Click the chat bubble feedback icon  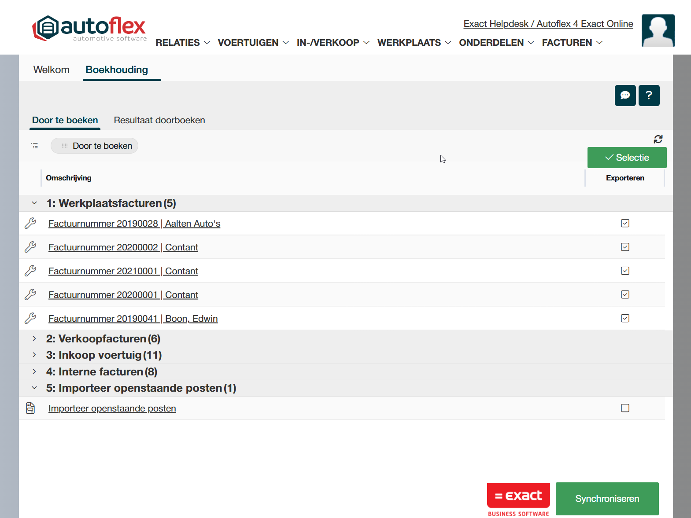pos(625,96)
